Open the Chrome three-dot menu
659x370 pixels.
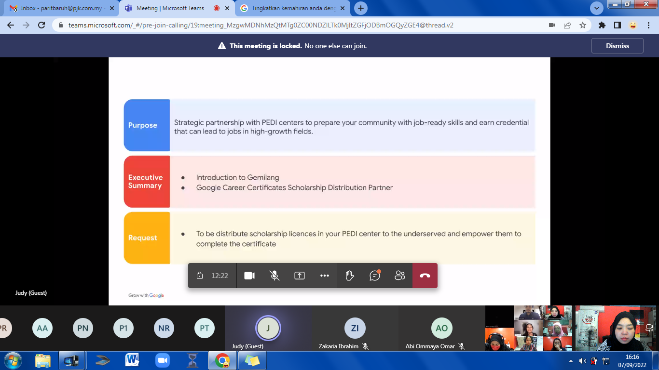point(648,25)
